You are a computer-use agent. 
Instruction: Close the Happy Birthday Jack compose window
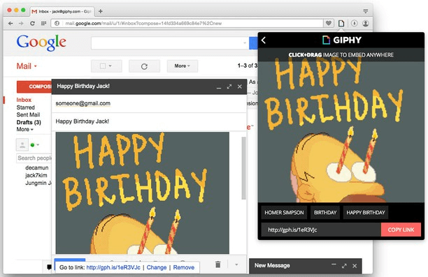point(239,87)
